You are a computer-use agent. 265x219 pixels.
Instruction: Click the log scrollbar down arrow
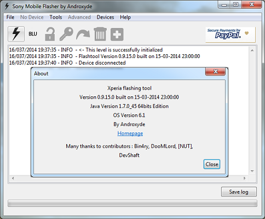point(252,171)
